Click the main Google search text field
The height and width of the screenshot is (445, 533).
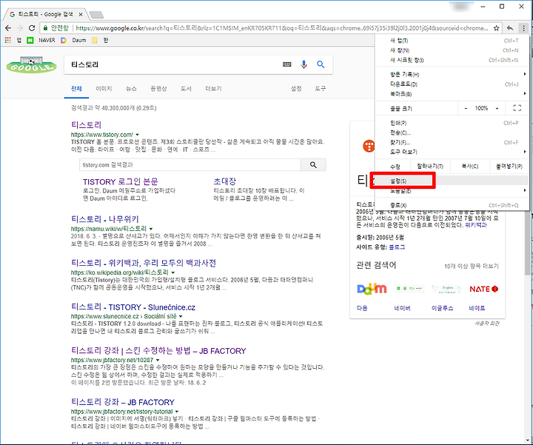[173, 64]
